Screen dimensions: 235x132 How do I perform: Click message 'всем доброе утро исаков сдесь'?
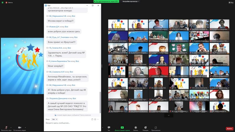pos(64,32)
